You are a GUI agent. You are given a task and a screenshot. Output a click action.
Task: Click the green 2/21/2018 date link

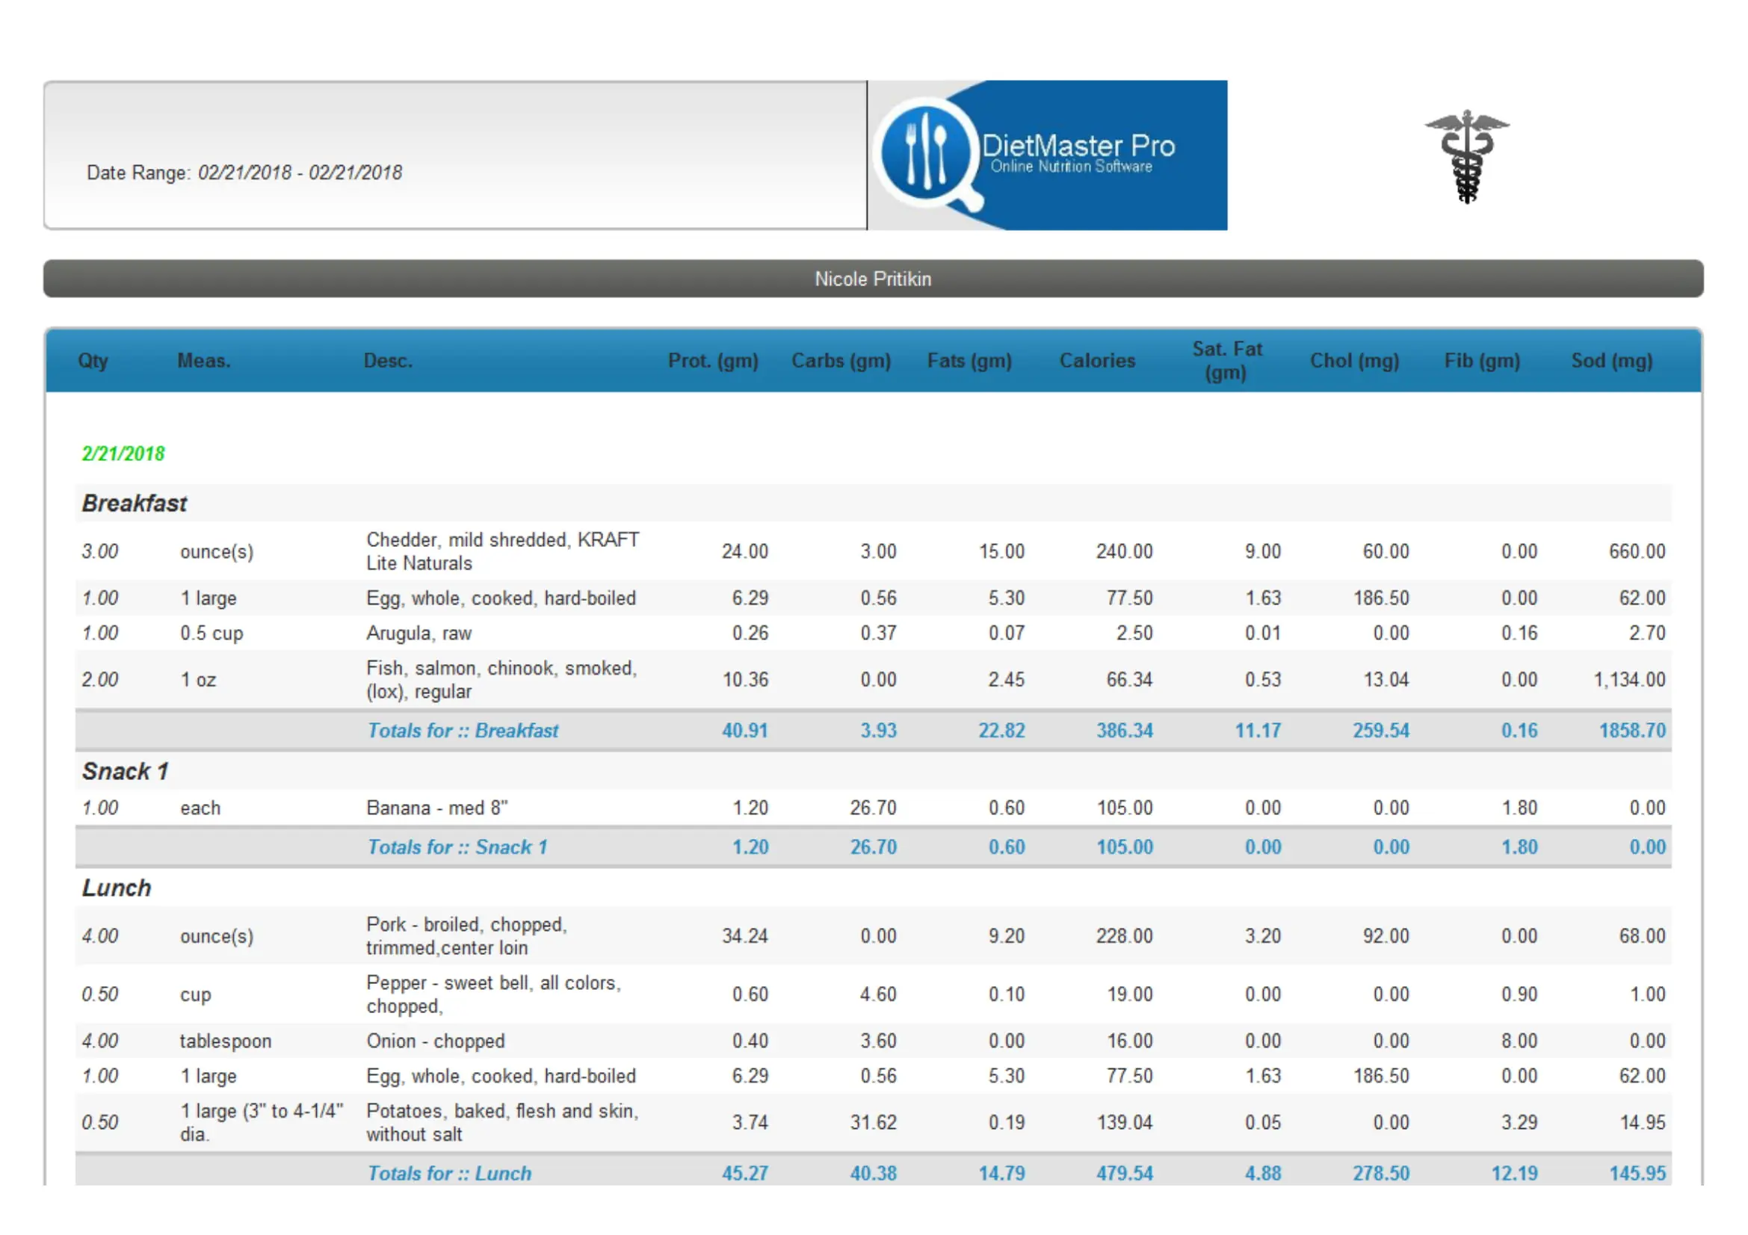click(x=123, y=454)
